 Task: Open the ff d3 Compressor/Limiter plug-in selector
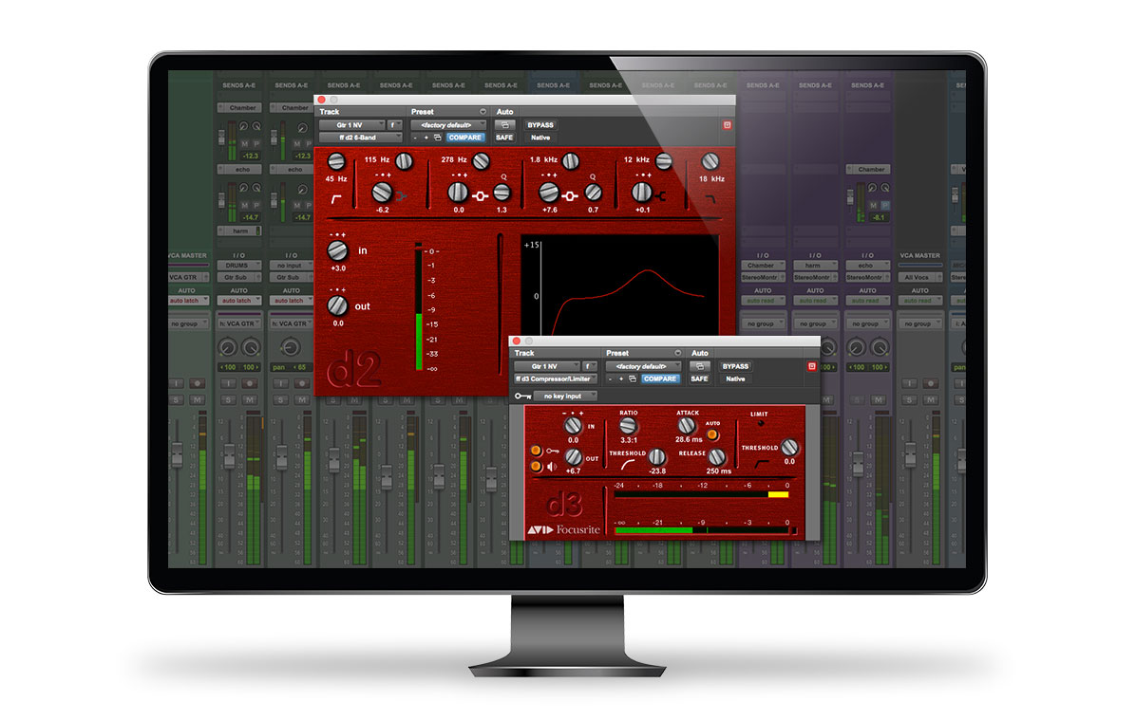pos(556,379)
